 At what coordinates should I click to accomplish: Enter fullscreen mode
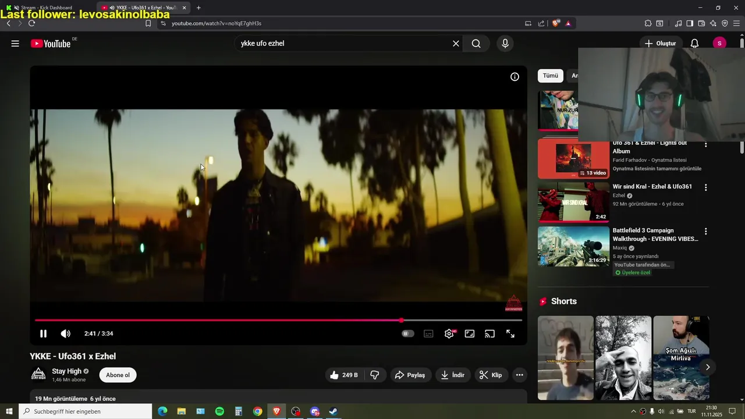point(510,333)
